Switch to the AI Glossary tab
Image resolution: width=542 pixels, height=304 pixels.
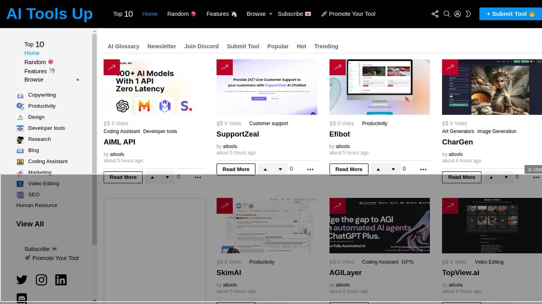click(123, 46)
